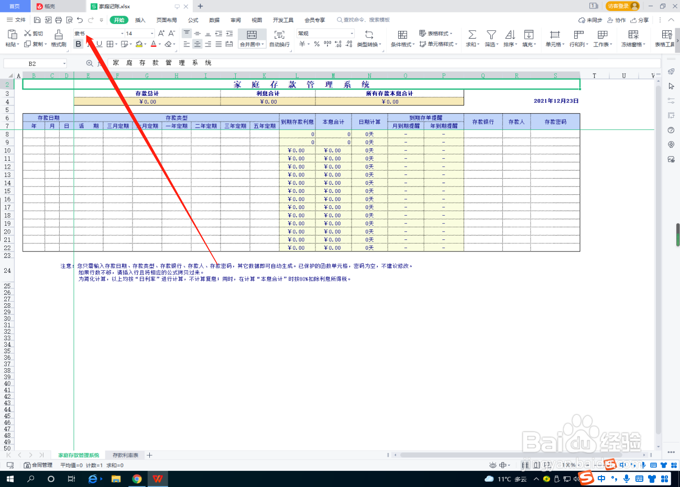
Task: Click the zoom magnifier icon beside formula bar
Action: pyautogui.click(x=90, y=63)
